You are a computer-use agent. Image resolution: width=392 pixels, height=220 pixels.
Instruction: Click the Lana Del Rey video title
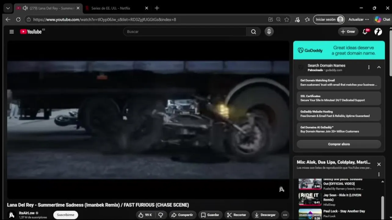[x=98, y=205]
